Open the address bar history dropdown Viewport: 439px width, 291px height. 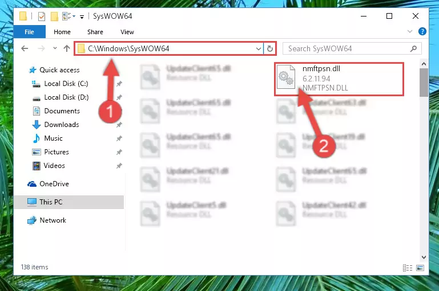(258, 49)
